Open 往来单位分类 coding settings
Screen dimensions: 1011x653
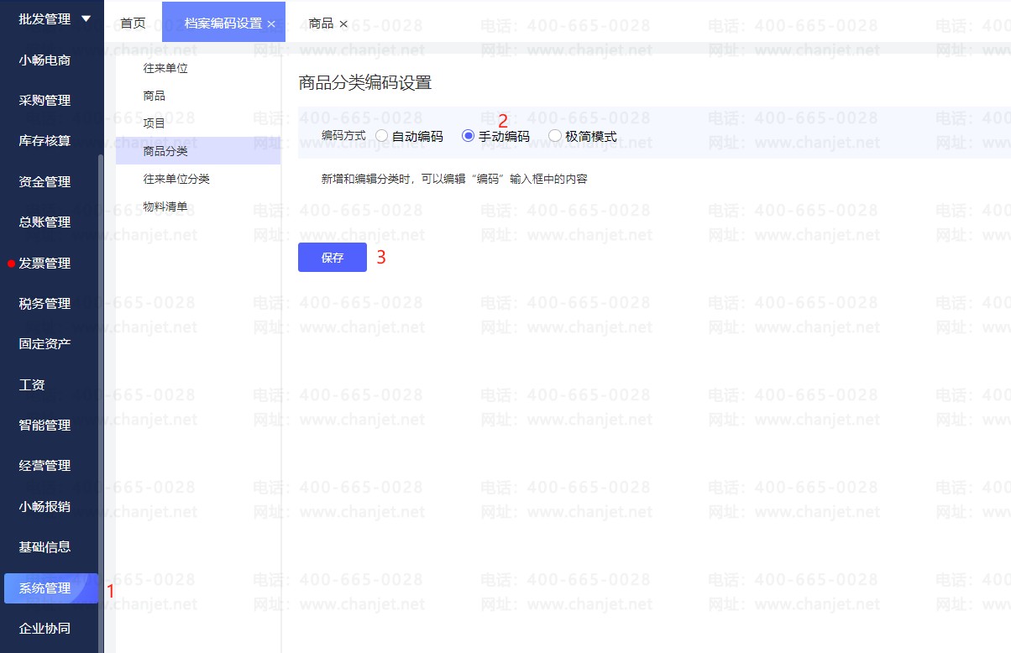pos(176,179)
